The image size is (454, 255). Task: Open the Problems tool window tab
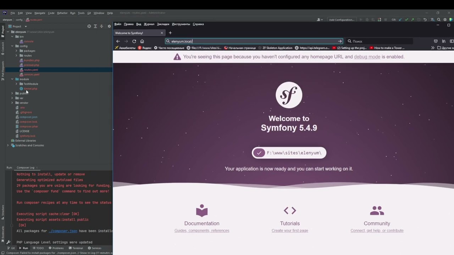click(56, 248)
